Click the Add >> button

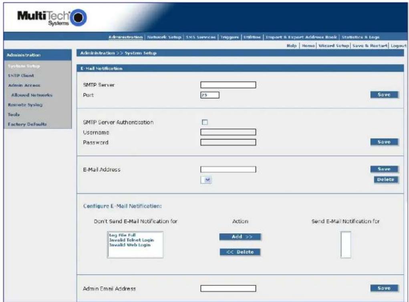pyautogui.click(x=240, y=237)
